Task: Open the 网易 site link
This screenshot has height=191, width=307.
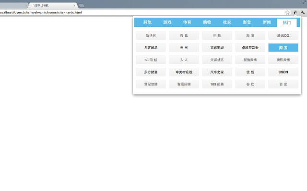Action: tap(217, 35)
